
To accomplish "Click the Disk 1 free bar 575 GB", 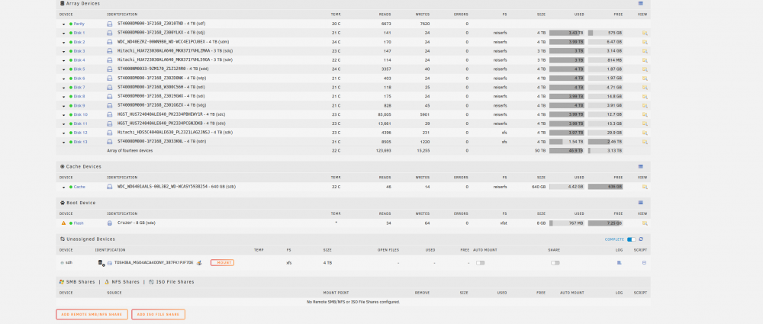I will click(x=605, y=33).
